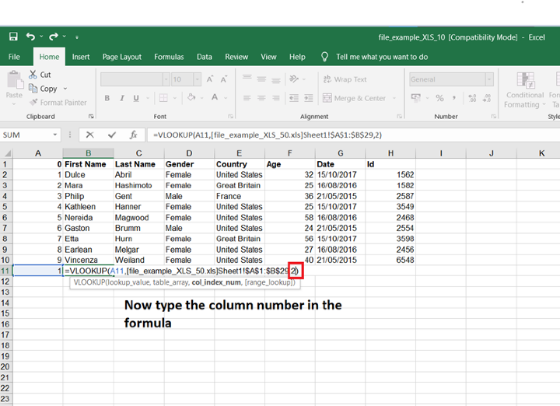This screenshot has height=406, width=560.
Task: Open the Formulas ribbon tab
Action: (x=169, y=57)
